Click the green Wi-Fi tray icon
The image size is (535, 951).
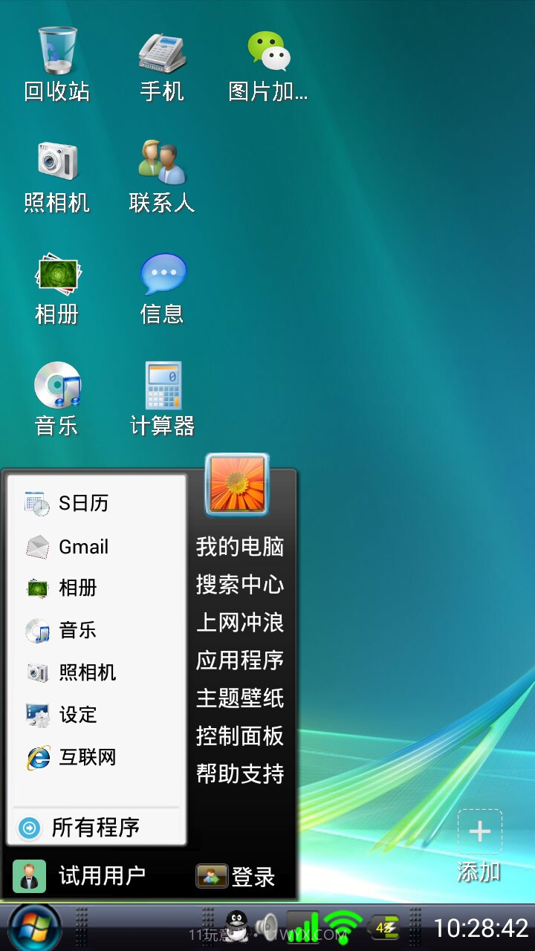point(343,926)
